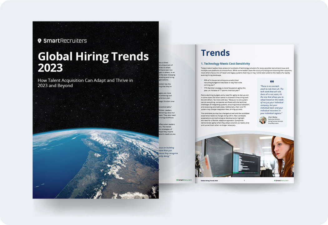The height and width of the screenshot is (225, 328).
Task: Click the SmartRecruiters wordmark on the cover
Action: click(x=65, y=41)
